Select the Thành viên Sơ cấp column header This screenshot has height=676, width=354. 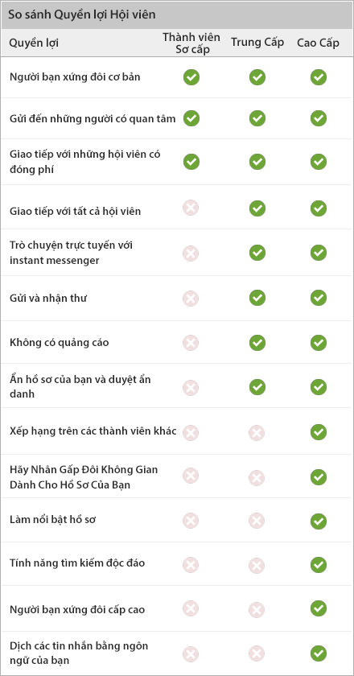click(191, 43)
